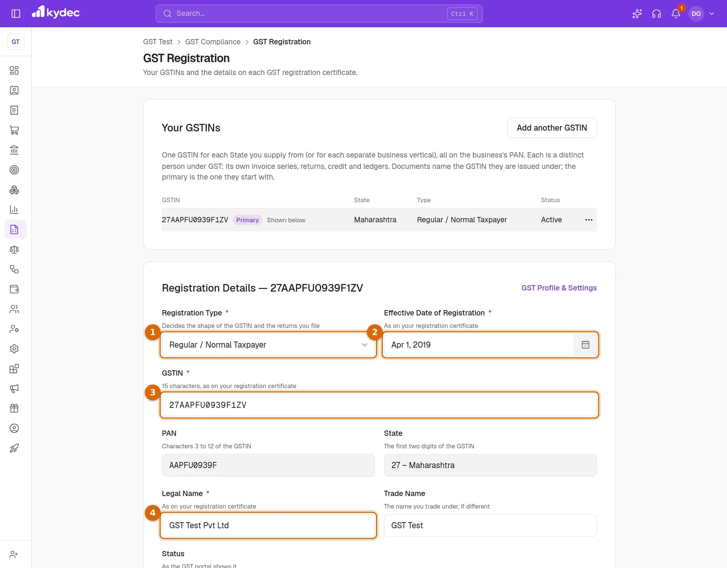
Task: Focus the Search field
Action: click(319, 14)
